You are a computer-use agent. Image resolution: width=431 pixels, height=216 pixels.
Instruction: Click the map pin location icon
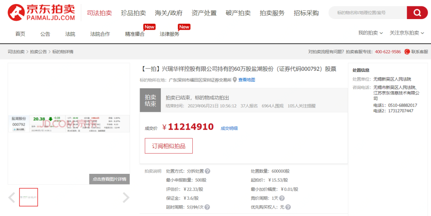(235, 80)
